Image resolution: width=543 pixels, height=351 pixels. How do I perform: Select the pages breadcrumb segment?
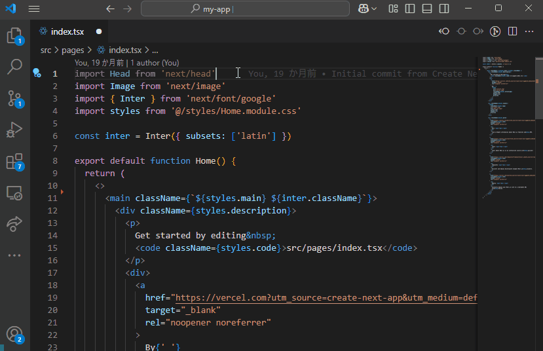tap(73, 50)
